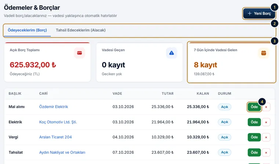The width and height of the screenshot is (279, 164).
Task: Click the Elektrik title cell
Action: (x=15, y=122)
